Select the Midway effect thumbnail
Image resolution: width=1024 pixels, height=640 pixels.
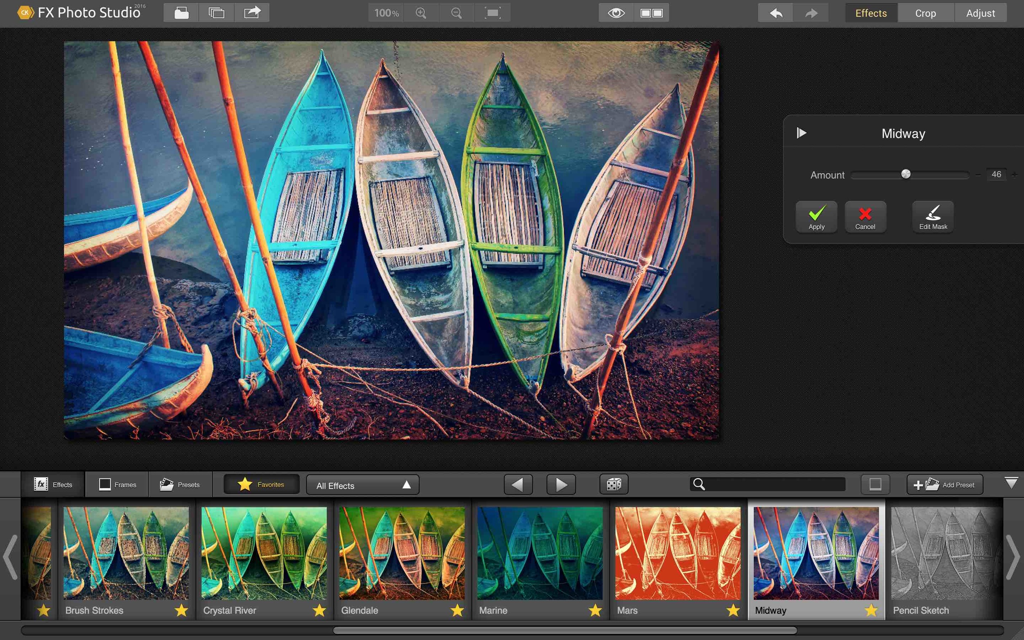(x=816, y=553)
